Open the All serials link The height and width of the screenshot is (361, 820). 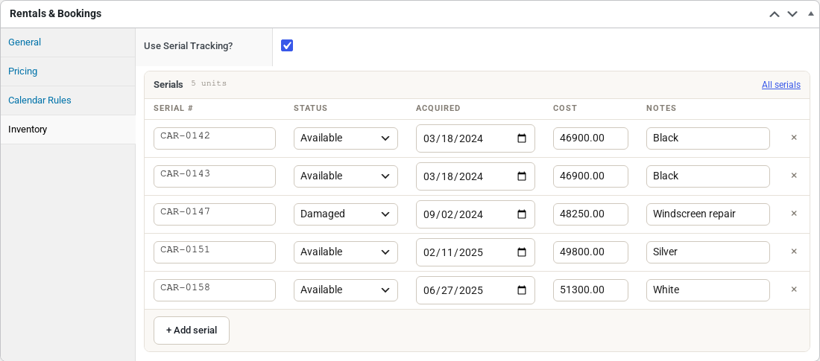pos(780,85)
